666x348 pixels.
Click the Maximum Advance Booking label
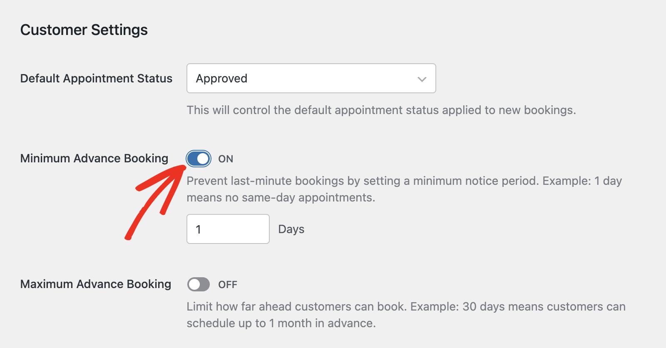(95, 284)
